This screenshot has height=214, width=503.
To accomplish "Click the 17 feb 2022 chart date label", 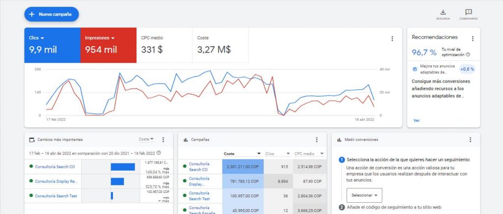I will pyautogui.click(x=56, y=119).
